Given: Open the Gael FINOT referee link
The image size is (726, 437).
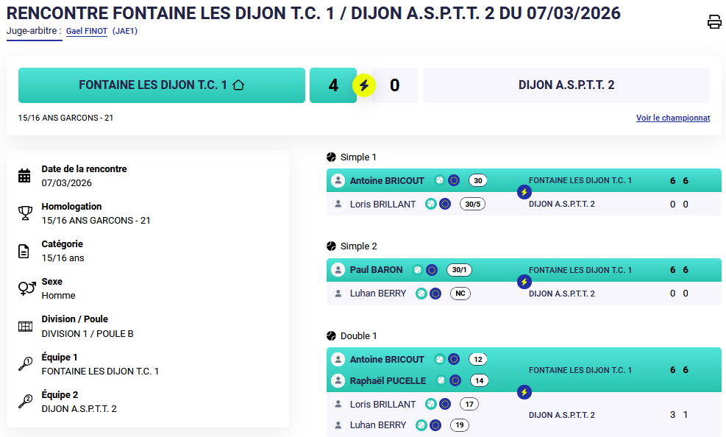Looking at the screenshot, I should coord(87,31).
